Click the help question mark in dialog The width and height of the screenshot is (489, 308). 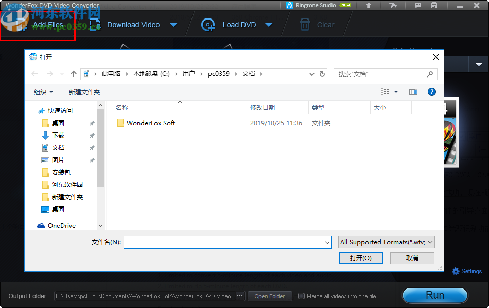click(x=431, y=92)
